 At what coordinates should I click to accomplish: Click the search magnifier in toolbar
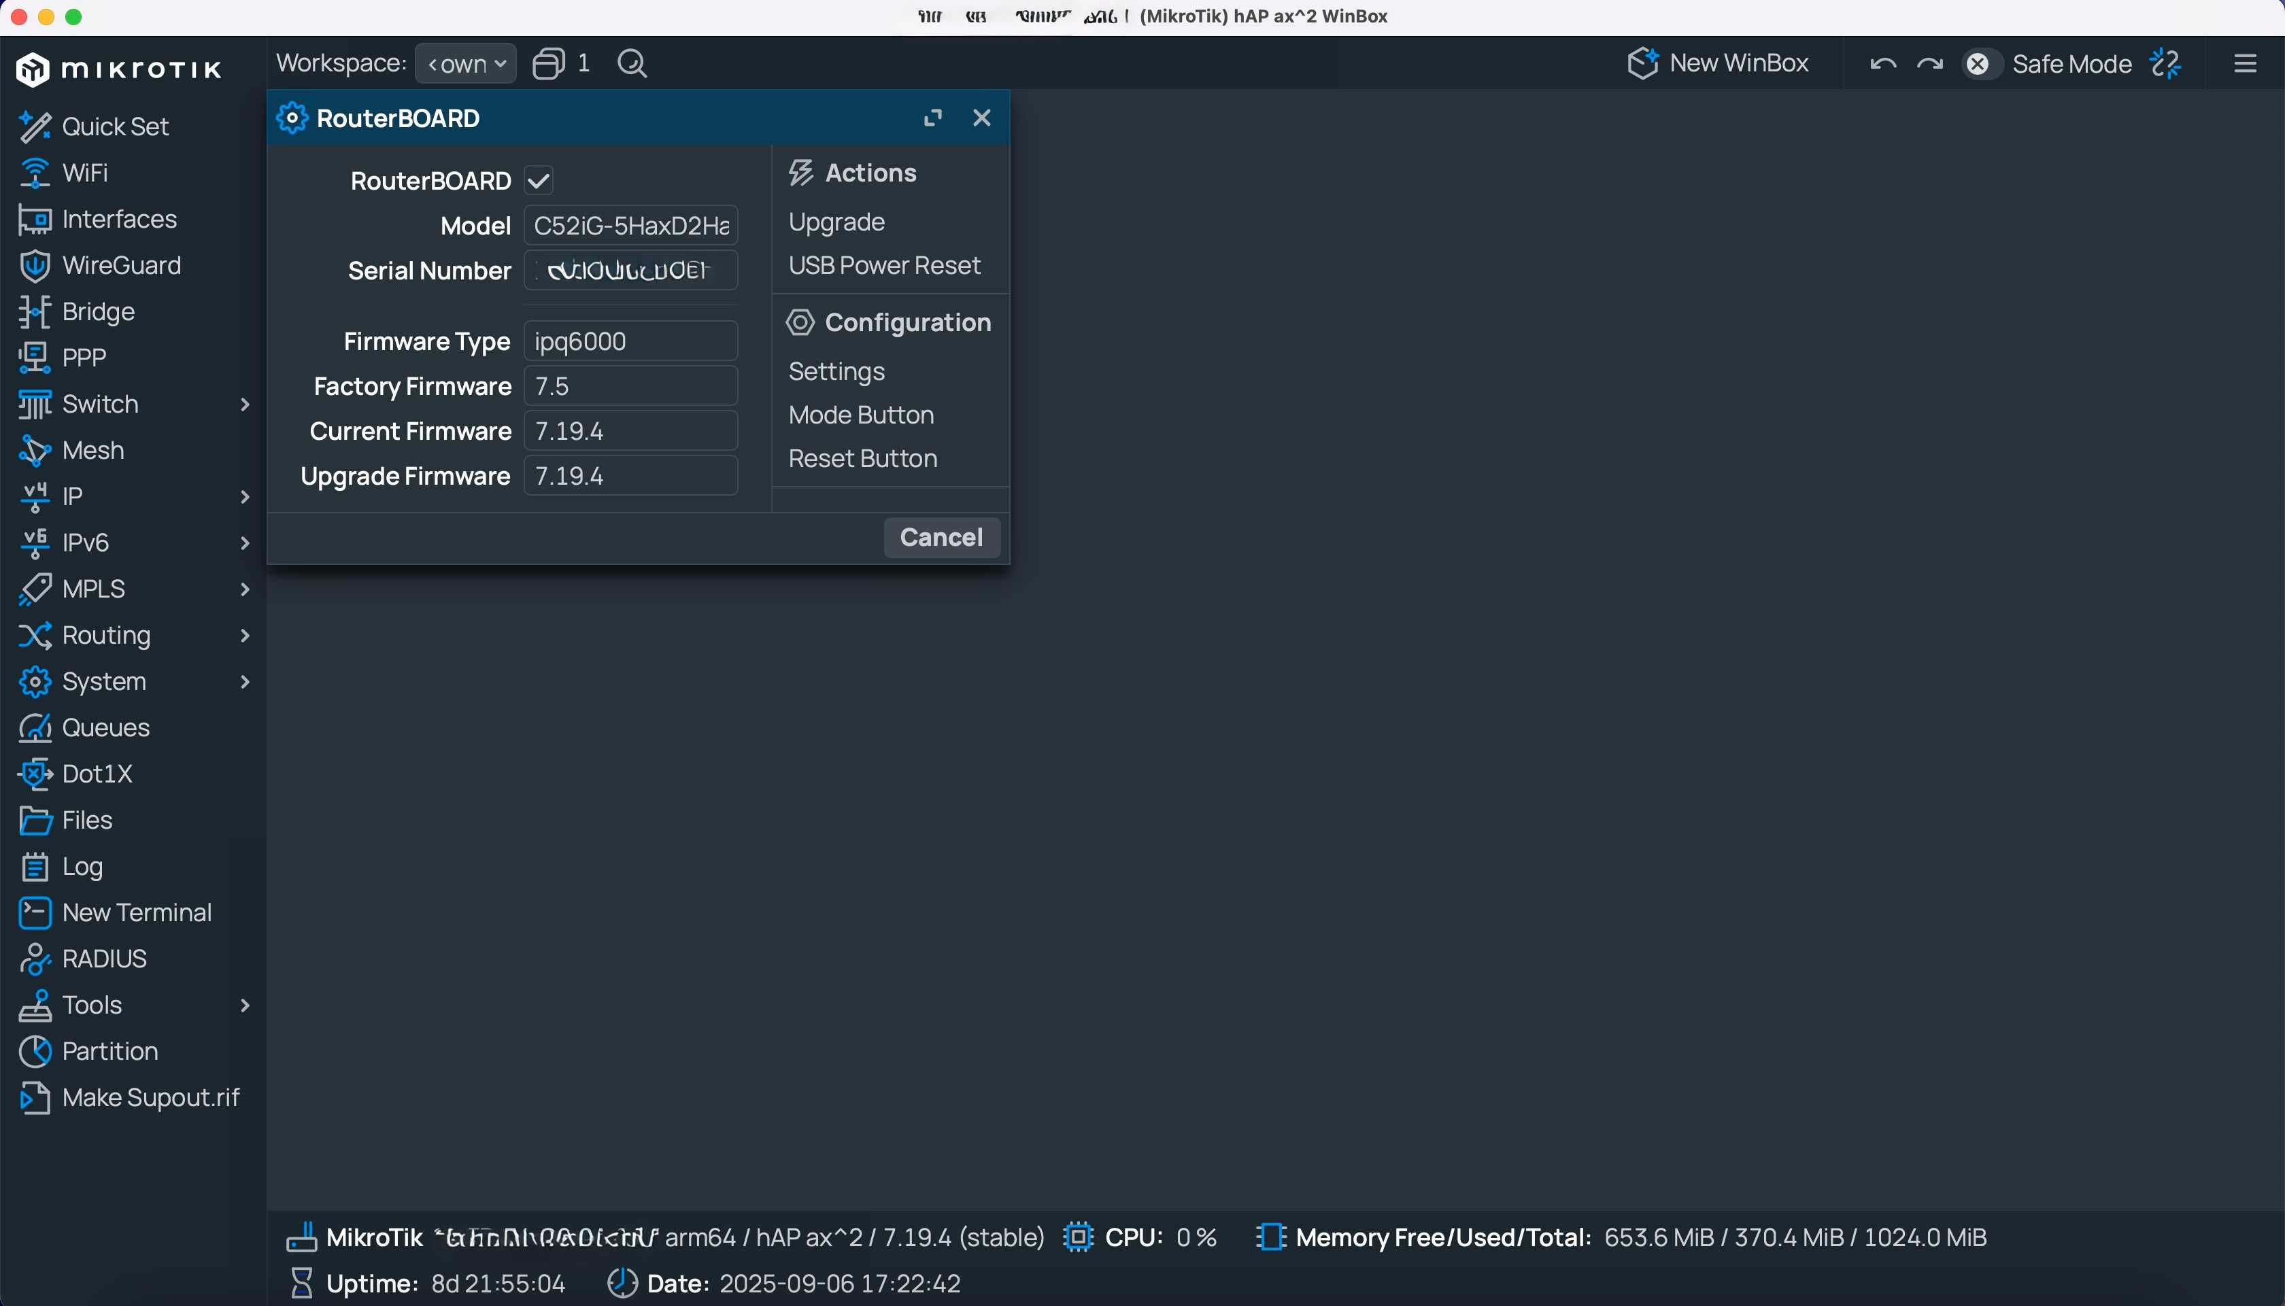click(632, 64)
